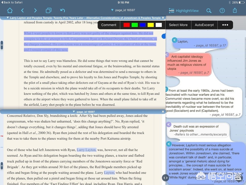Go forward with the right arrow icon

click(36, 10)
